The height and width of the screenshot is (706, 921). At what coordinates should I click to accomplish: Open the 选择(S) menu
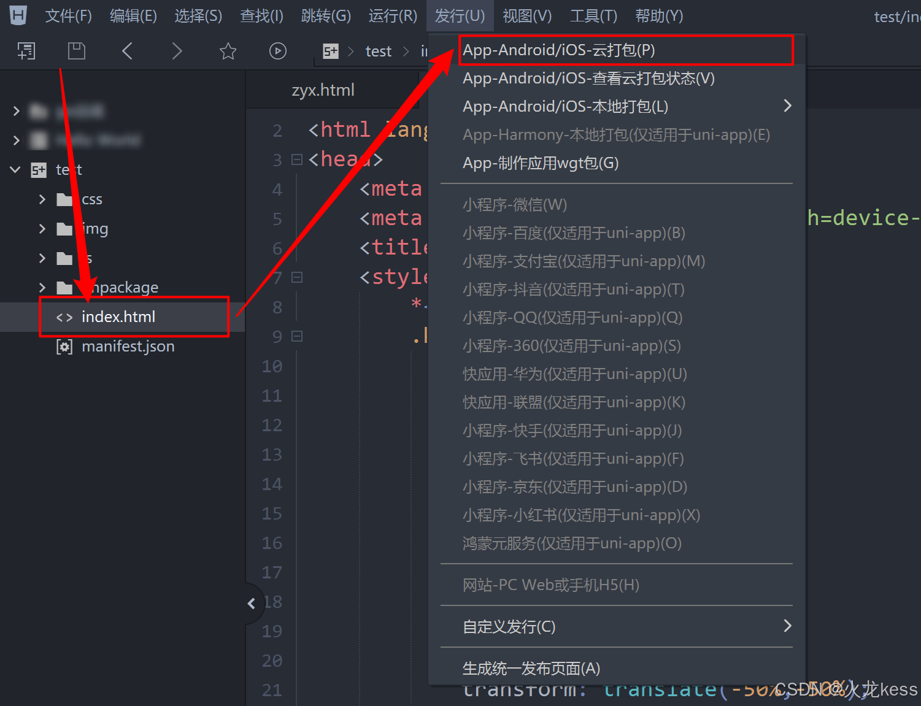tap(198, 16)
